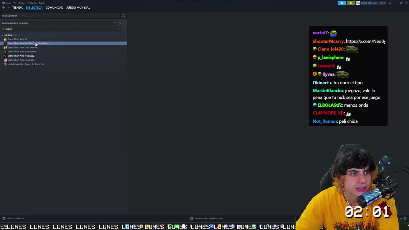Open the JUEGO MUY MAL profile tab
This screenshot has height=230, width=409.
click(78, 8)
